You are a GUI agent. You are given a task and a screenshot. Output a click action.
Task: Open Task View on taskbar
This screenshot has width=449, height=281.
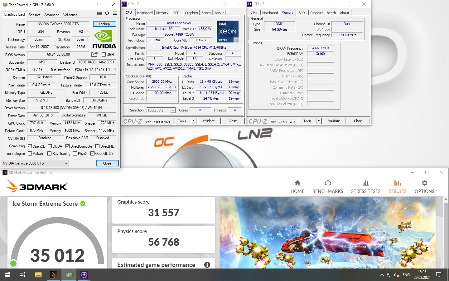point(22,275)
